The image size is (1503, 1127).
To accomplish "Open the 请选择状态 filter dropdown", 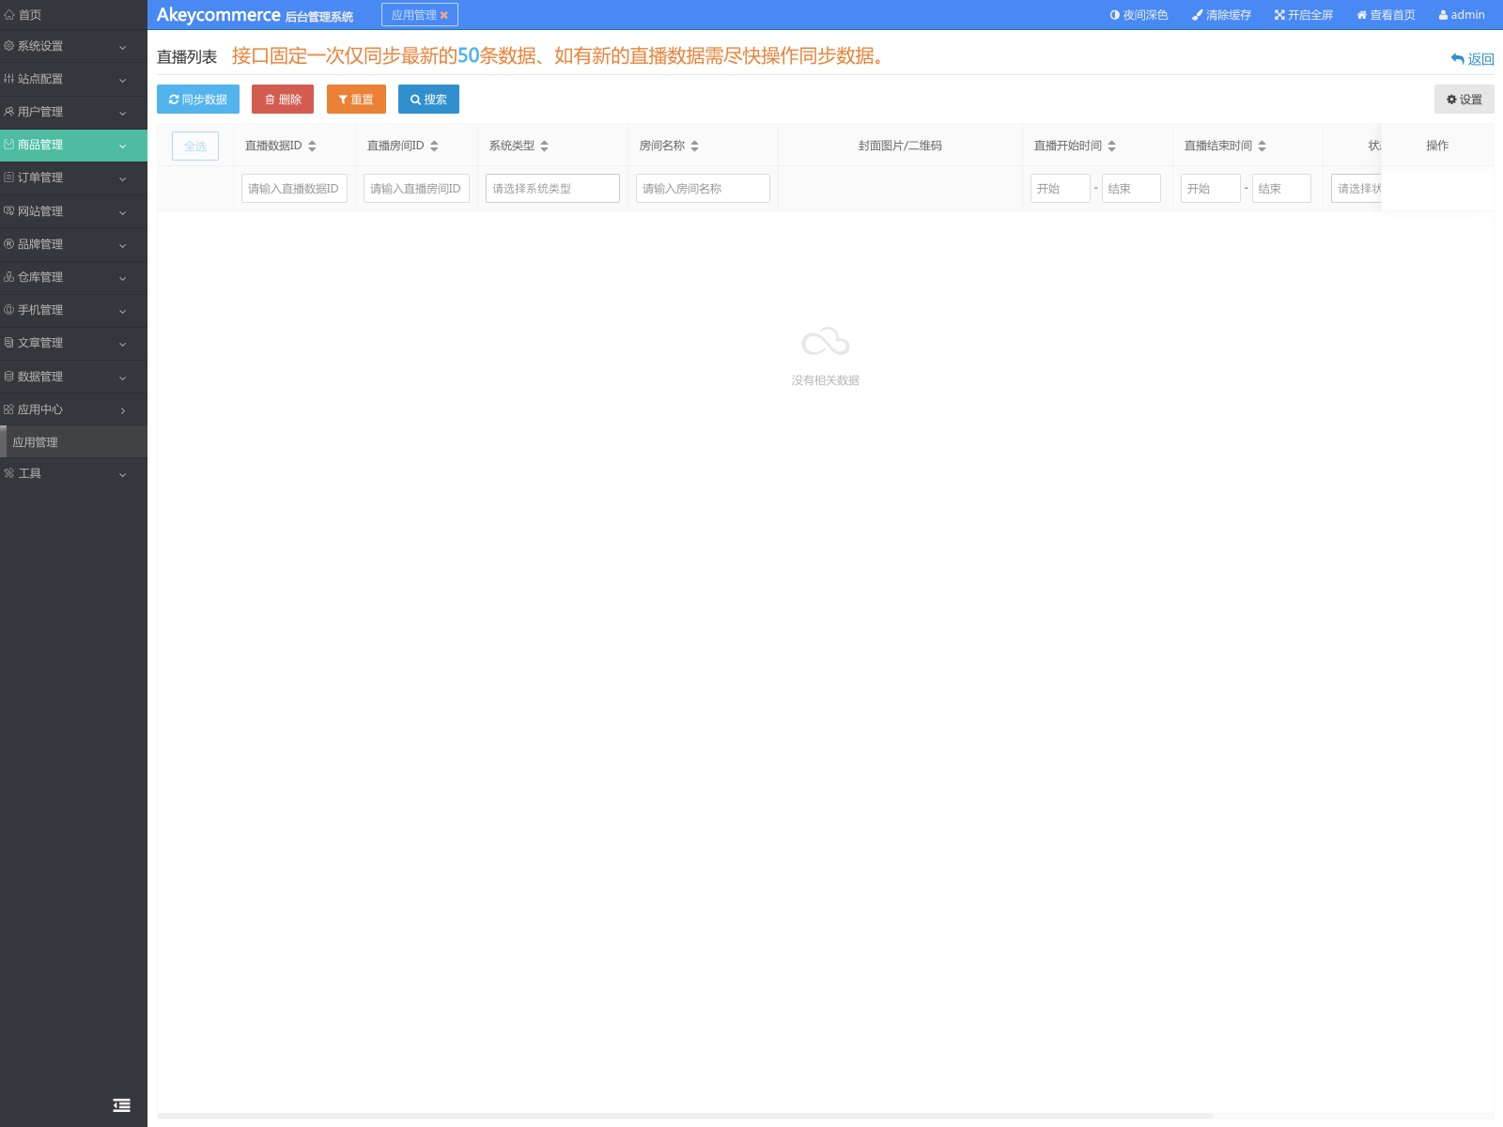I will (1356, 188).
